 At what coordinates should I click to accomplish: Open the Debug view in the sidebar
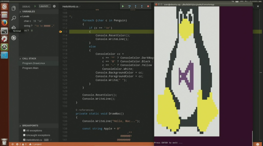[14, 38]
